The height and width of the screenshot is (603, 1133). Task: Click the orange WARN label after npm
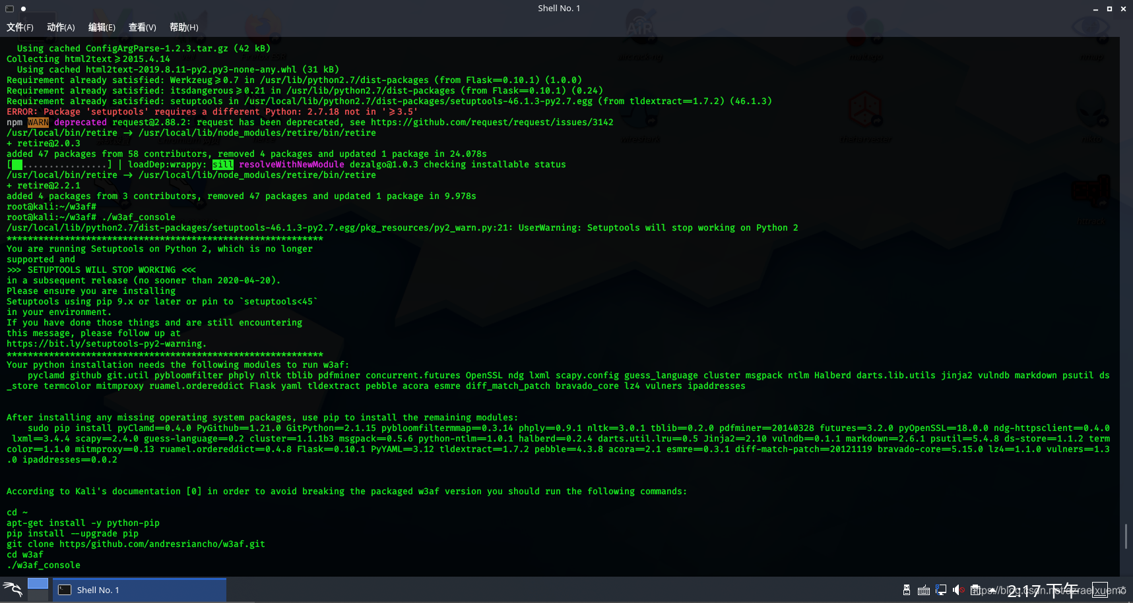click(x=38, y=122)
